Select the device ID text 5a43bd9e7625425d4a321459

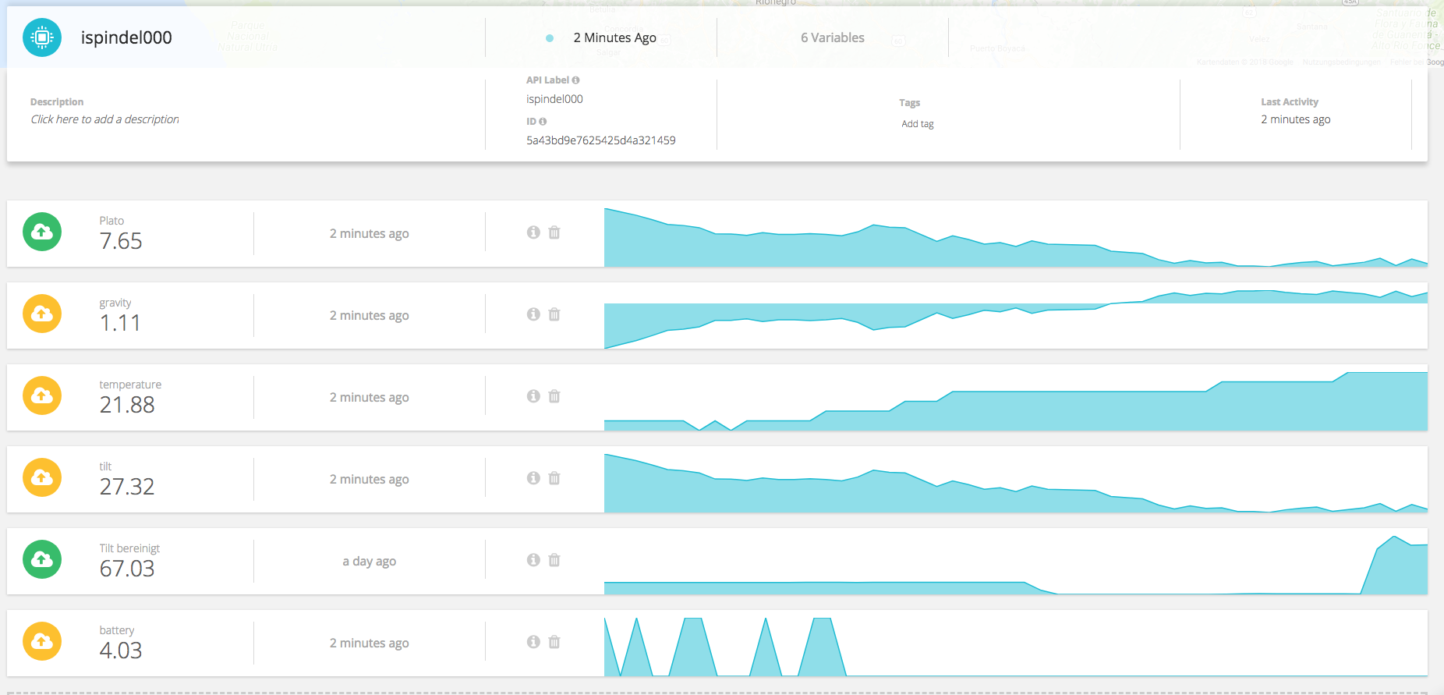(x=600, y=140)
